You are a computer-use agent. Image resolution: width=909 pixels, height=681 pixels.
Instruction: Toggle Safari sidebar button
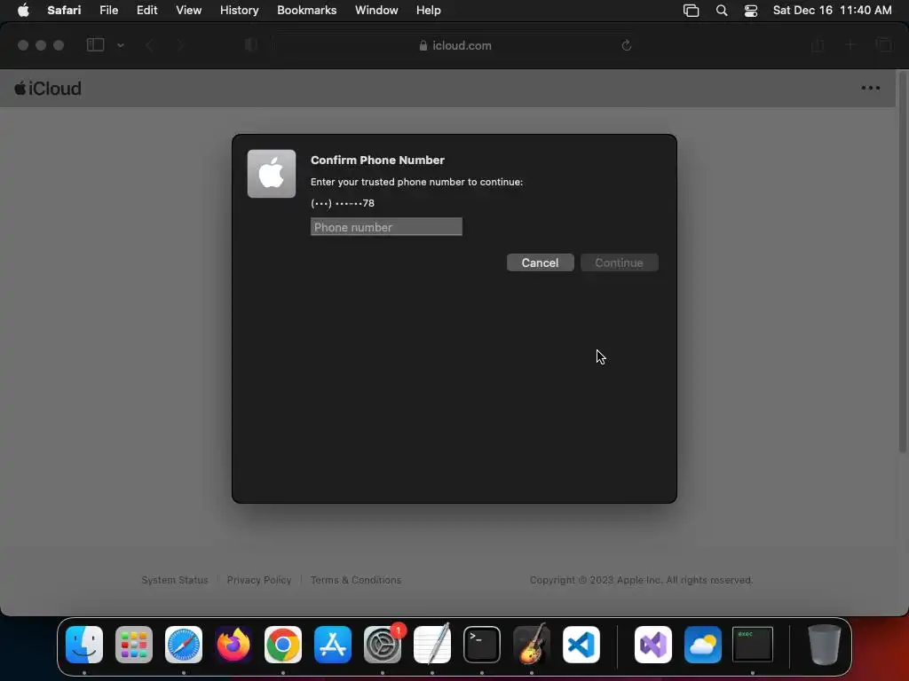[95, 45]
